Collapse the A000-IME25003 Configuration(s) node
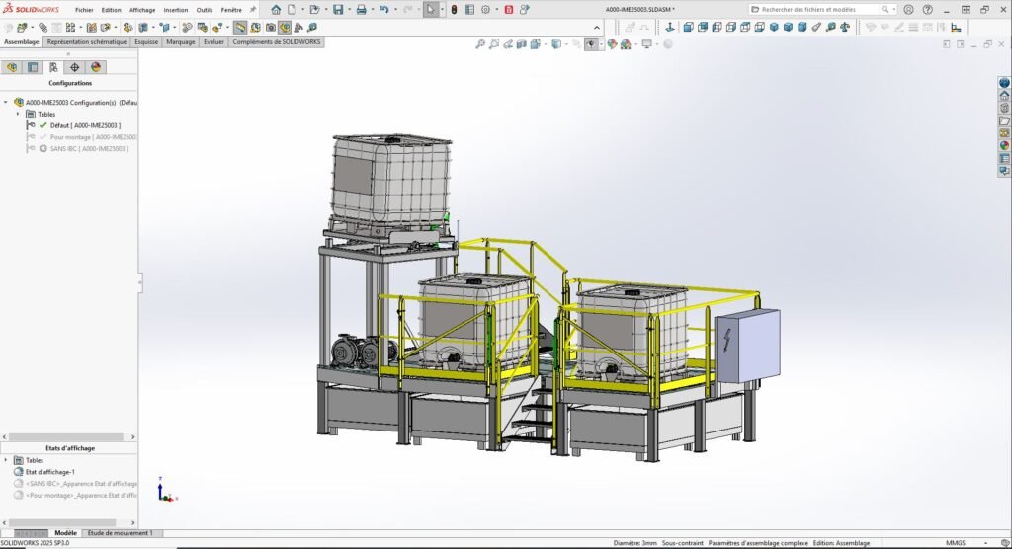This screenshot has width=1012, height=549. pyautogui.click(x=6, y=102)
